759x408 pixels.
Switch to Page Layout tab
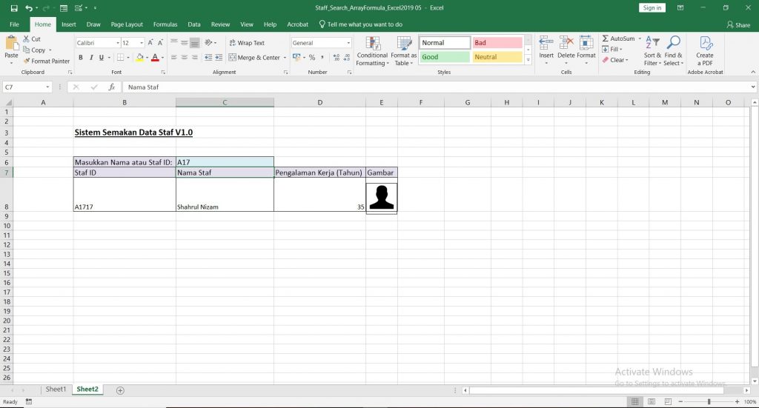127,24
